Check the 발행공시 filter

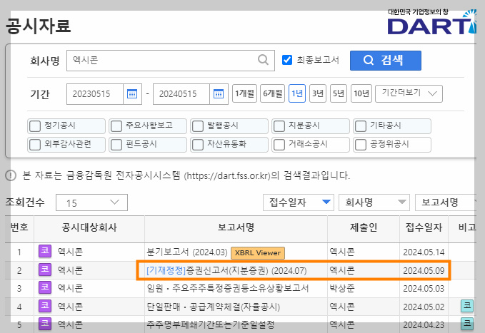(198, 126)
